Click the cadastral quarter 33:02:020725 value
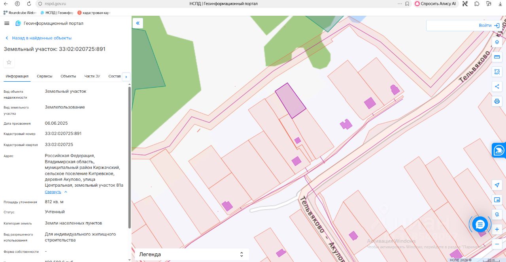The width and height of the screenshot is (506, 262). (x=59, y=144)
